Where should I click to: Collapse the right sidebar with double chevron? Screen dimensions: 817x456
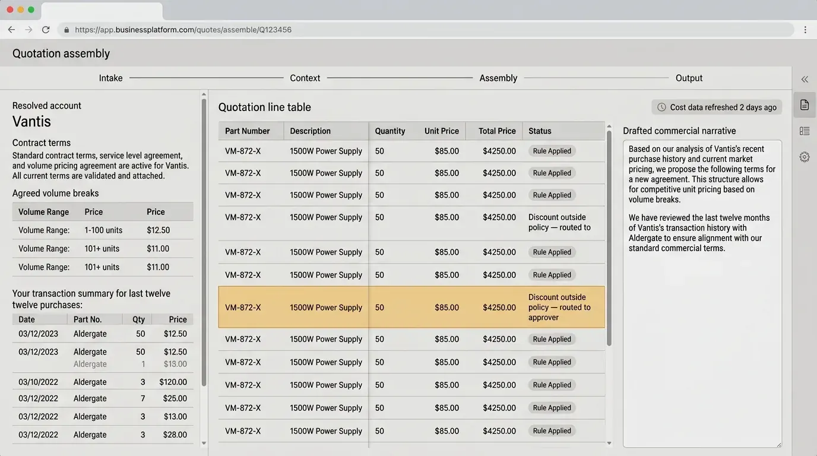(x=805, y=79)
